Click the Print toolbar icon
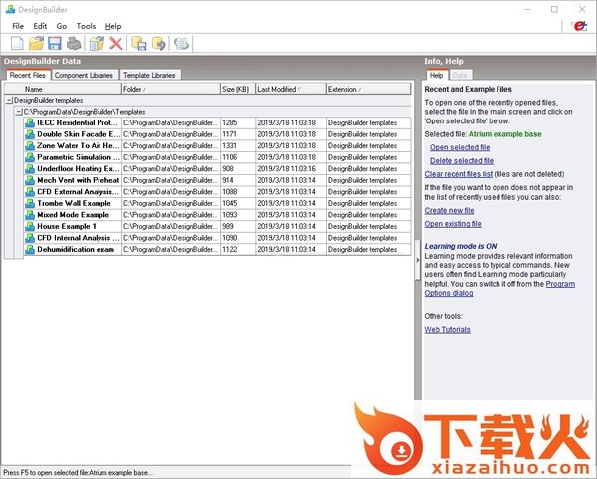Image resolution: width=597 pixels, height=479 pixels. (74, 43)
